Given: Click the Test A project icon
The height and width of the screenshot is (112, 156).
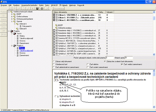Looking at the screenshot, I should [x=15, y=34].
